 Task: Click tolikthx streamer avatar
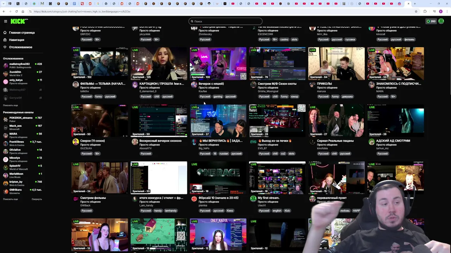pos(75,85)
